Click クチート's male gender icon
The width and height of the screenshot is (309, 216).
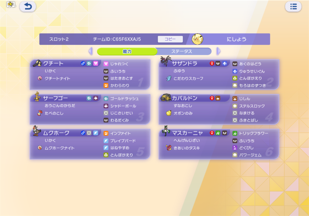click(83, 63)
